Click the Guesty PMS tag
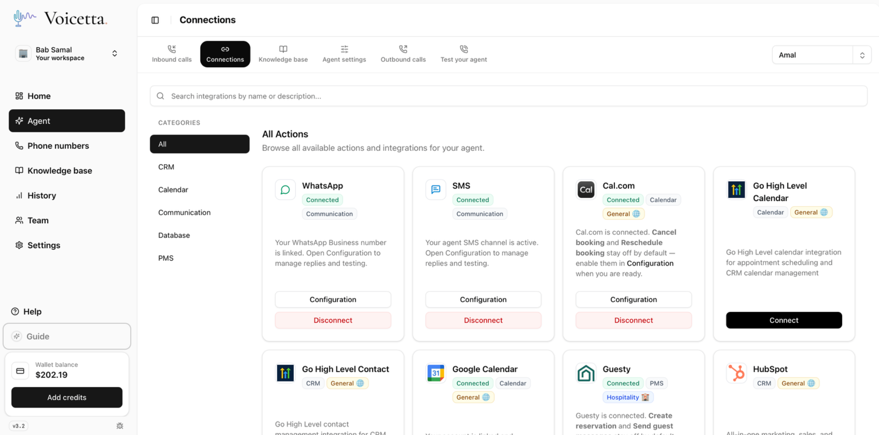The image size is (879, 435). pyautogui.click(x=656, y=383)
